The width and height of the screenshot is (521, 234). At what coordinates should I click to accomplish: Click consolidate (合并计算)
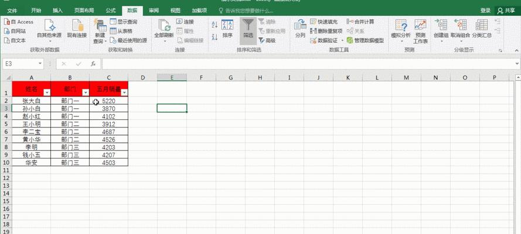(360, 22)
